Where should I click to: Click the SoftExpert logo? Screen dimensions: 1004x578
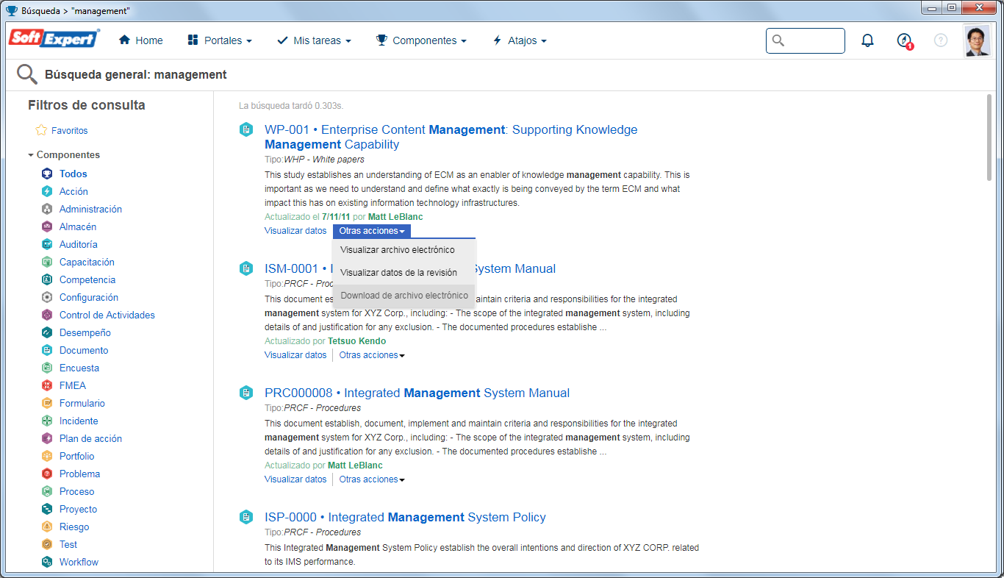(x=54, y=38)
